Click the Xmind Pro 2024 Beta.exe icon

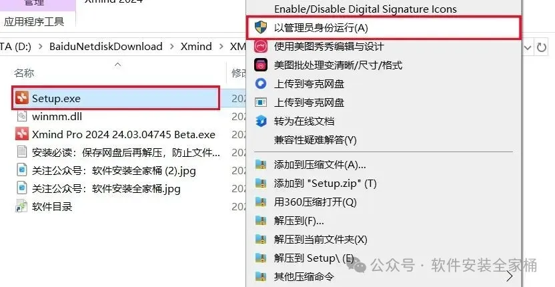click(x=22, y=133)
